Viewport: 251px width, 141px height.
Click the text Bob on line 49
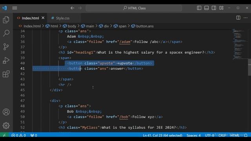70,111
